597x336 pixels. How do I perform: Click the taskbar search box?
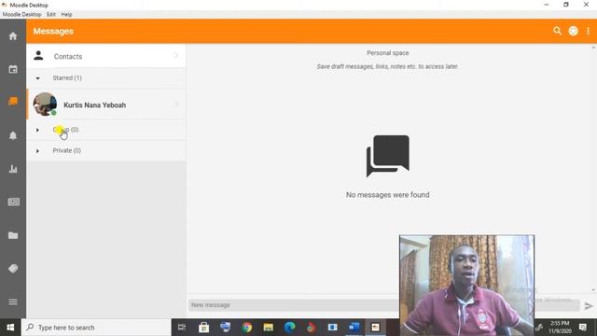coord(97,328)
